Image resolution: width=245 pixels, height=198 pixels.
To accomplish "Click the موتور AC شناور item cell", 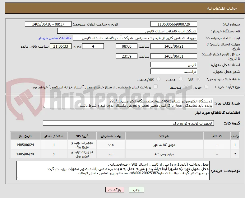I will point(164,145).
